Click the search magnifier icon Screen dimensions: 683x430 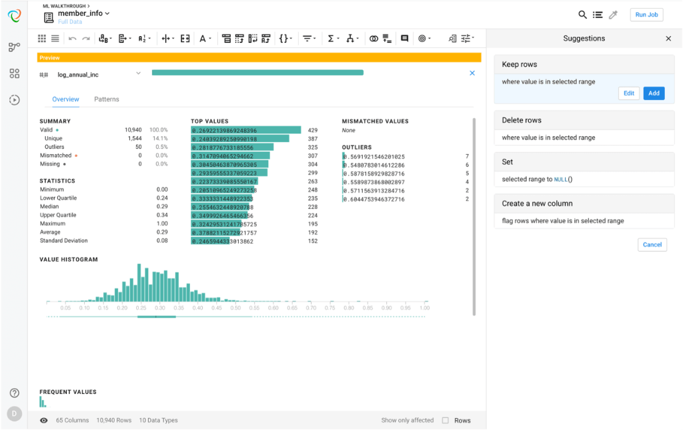[x=582, y=15]
